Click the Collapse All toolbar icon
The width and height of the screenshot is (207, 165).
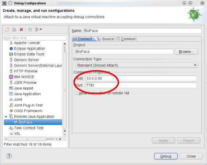pos(30,30)
